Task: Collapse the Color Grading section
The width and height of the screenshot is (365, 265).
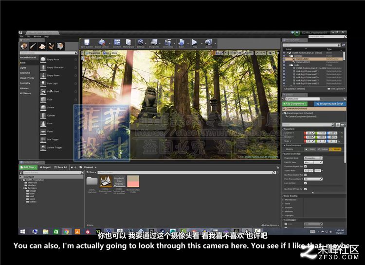Action: click(x=290, y=196)
